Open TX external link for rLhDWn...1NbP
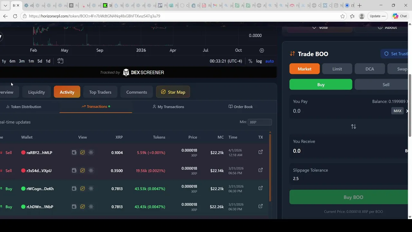This screenshot has height=232, width=412. coord(260,206)
